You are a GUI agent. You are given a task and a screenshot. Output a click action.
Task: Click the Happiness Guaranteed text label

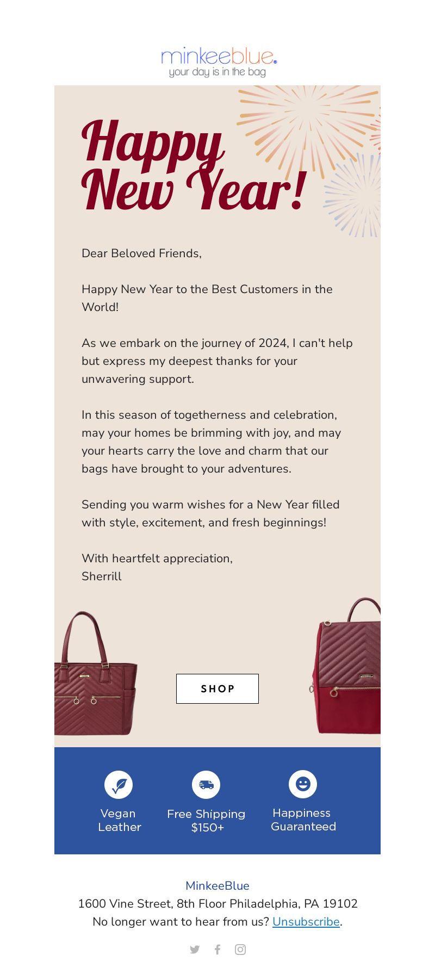303,820
